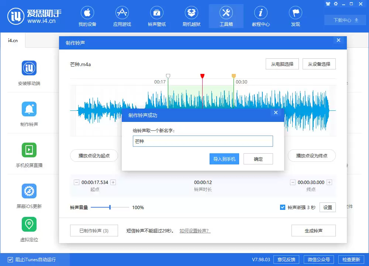Open the 设置 fade settings button
Image resolution: width=369 pixels, height=266 pixels.
(328, 207)
